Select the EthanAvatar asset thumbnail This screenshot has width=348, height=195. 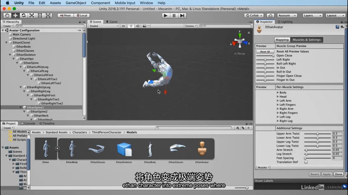(x=202, y=149)
